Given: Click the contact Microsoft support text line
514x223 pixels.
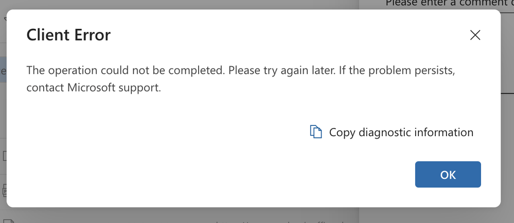Looking at the screenshot, I should pos(94,88).
